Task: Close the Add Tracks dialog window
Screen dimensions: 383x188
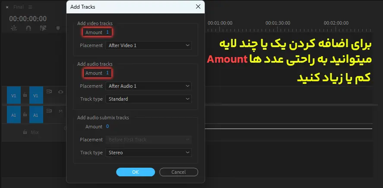Action: click(198, 6)
